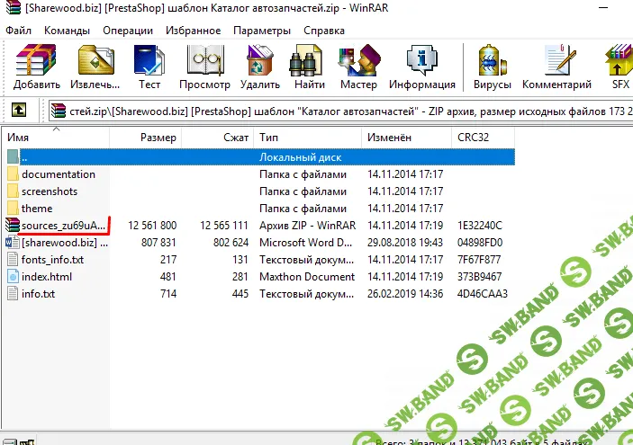Viewport: 633px width, 445px height.
Task: Click the WinRAR title bar app icon
Action: pos(13,8)
